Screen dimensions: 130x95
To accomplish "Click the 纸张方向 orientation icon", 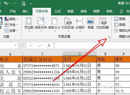I will click(x=41, y=21).
